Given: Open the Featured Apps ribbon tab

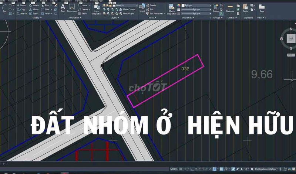Looking at the screenshot, I should (97, 1).
